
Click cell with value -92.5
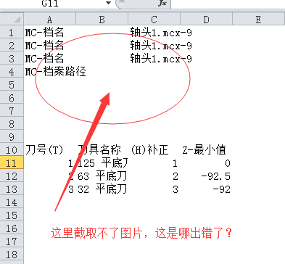(207, 176)
